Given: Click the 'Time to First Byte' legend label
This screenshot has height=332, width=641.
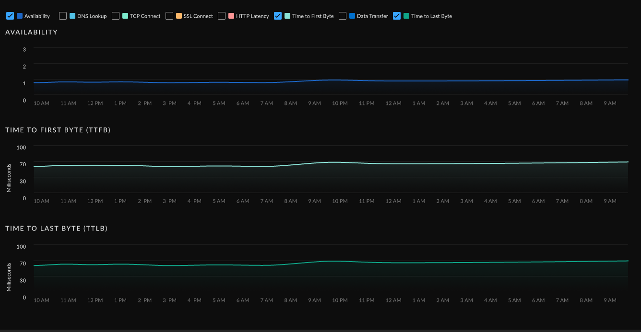Looking at the screenshot, I should click(x=313, y=16).
